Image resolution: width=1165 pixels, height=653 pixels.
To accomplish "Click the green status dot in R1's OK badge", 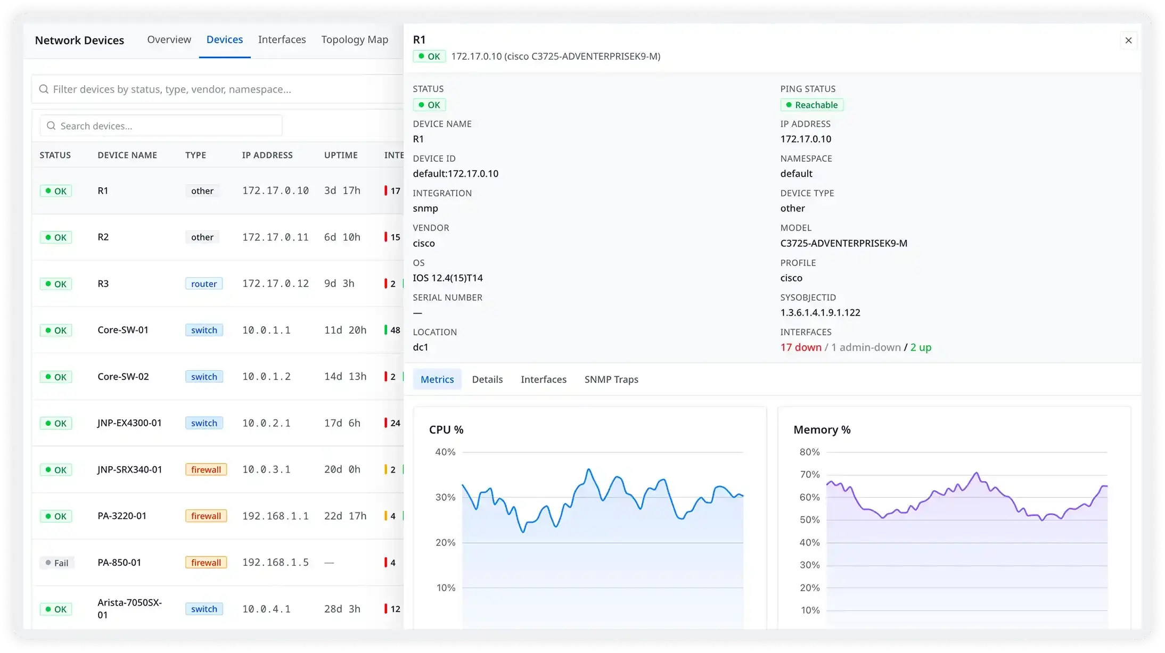I will coord(49,191).
